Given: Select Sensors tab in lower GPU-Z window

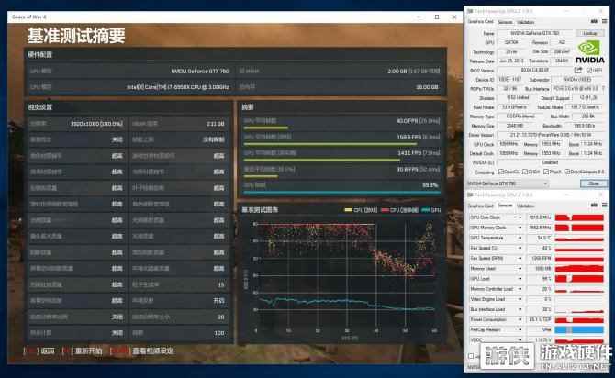Looking at the screenshot, I should point(505,206).
